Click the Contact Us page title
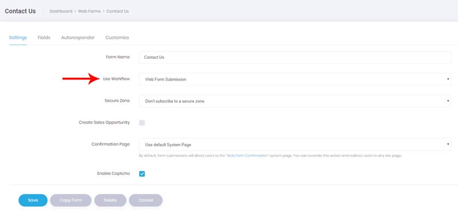 [21, 11]
